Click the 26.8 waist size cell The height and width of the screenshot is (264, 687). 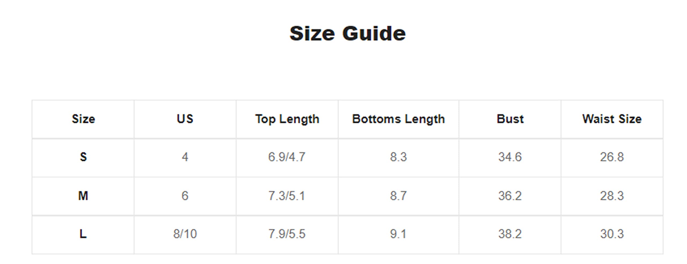(x=612, y=157)
